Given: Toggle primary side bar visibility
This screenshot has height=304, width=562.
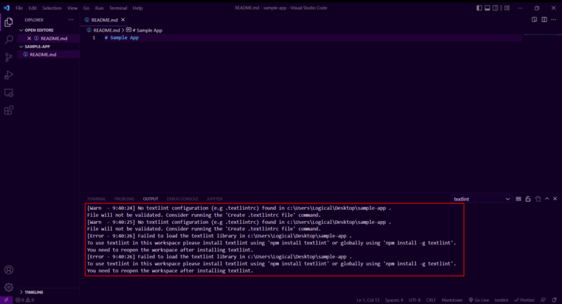Looking at the screenshot, I should pos(479,8).
